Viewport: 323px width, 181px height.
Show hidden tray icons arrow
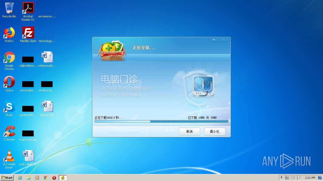[282, 178]
